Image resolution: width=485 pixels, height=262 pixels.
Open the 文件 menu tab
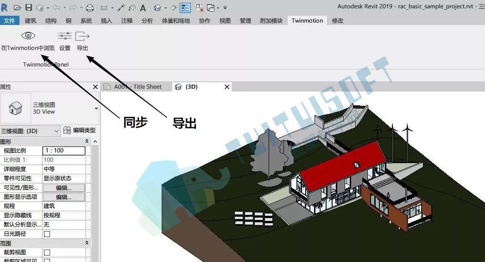(10, 21)
